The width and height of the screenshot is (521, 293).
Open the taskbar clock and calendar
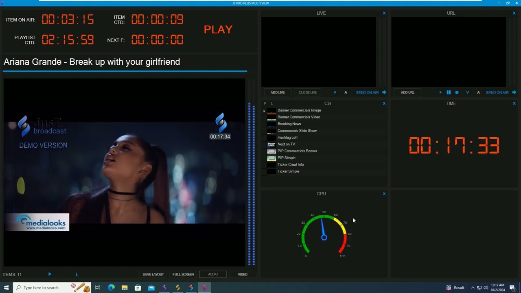point(498,288)
